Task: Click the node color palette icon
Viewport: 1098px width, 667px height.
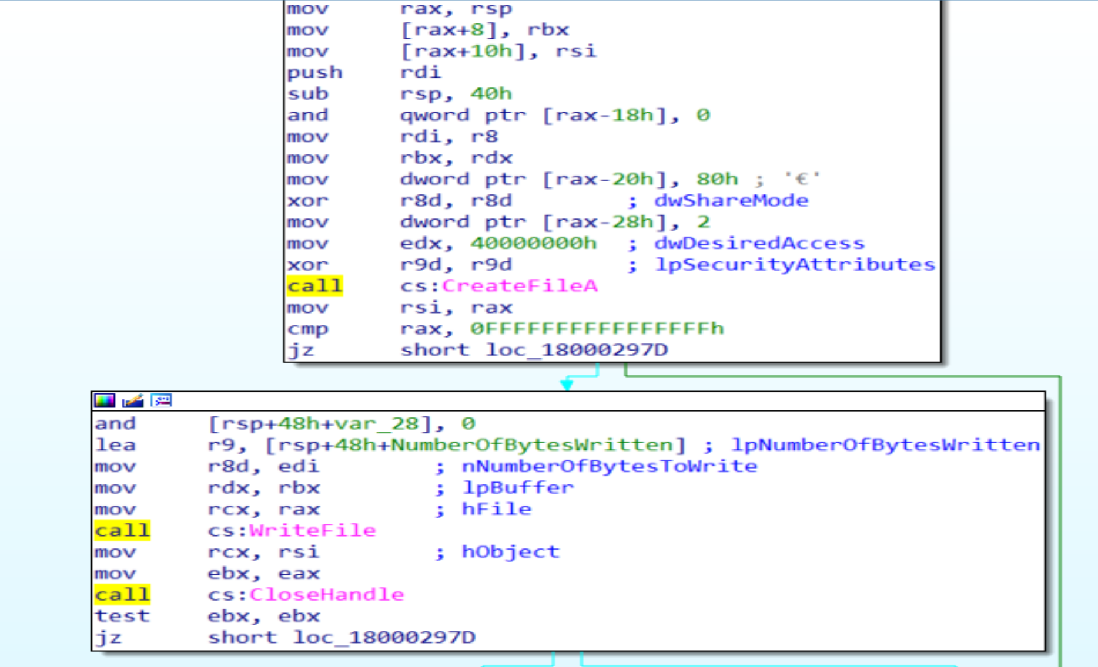Action: (105, 401)
